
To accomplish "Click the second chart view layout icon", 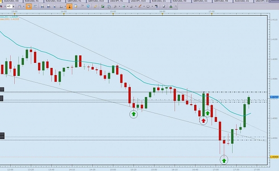I will pos(35,6).
